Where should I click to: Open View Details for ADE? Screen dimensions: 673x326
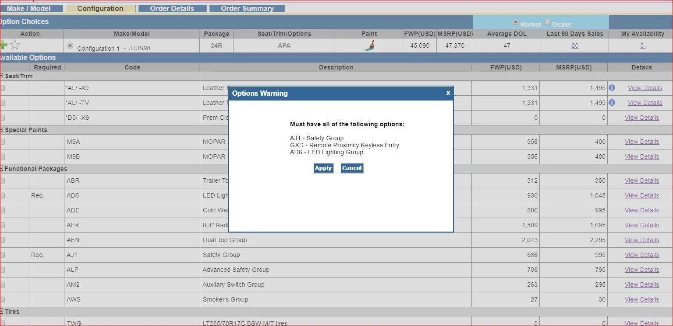642,210
